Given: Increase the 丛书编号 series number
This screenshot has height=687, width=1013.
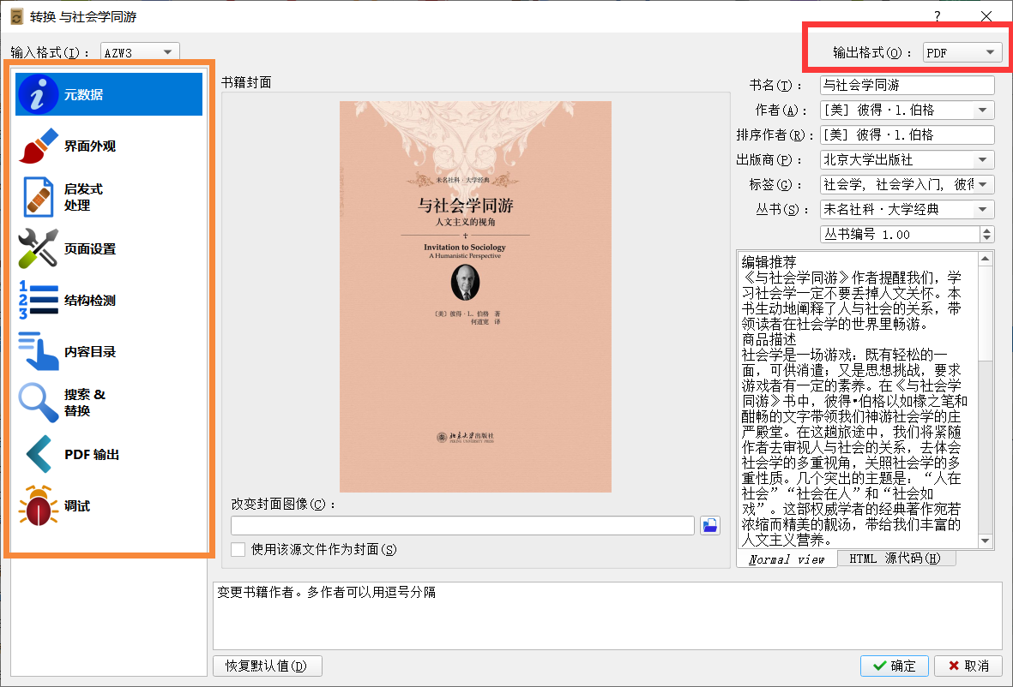Looking at the screenshot, I should point(986,230).
